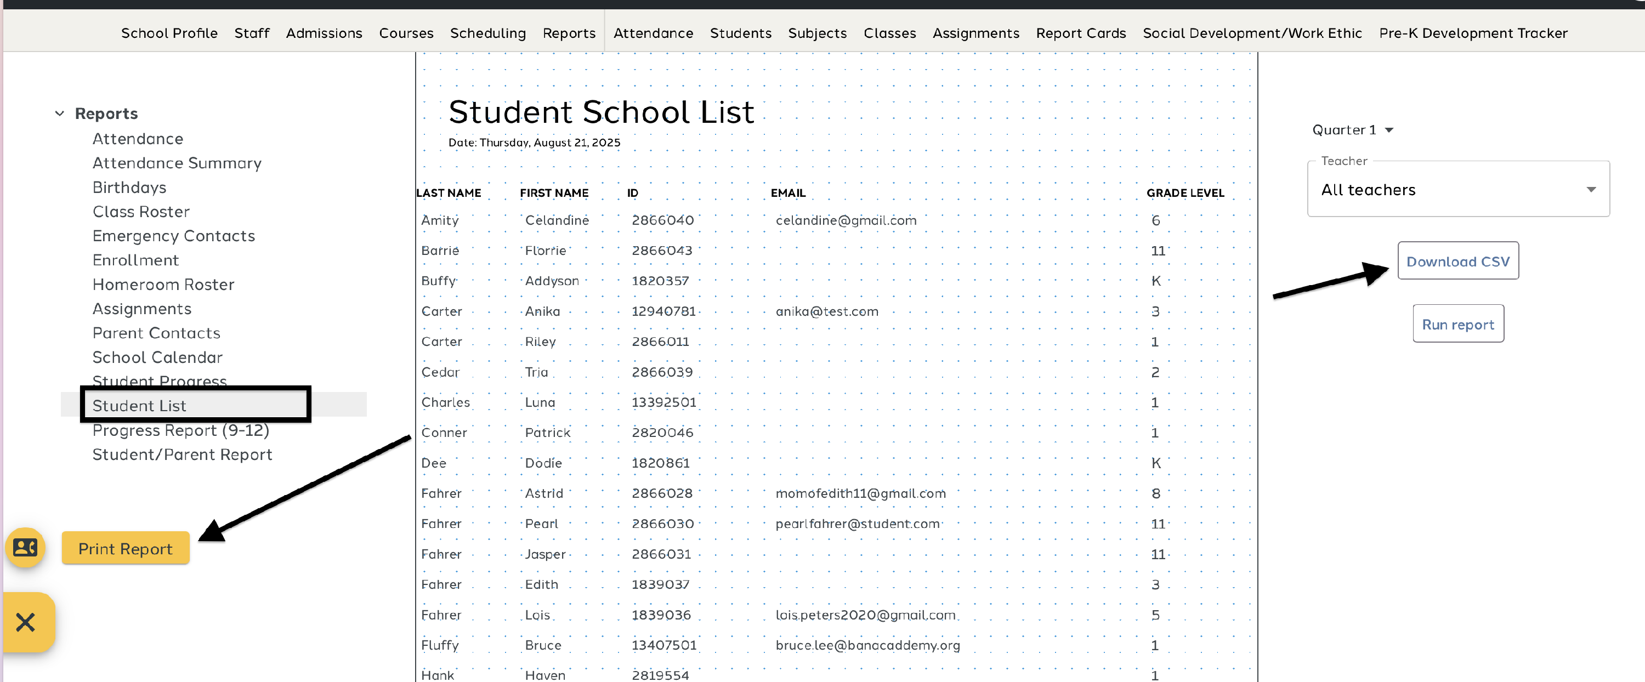Go to Classes in top navigation
The width and height of the screenshot is (1645, 682).
pyautogui.click(x=889, y=32)
